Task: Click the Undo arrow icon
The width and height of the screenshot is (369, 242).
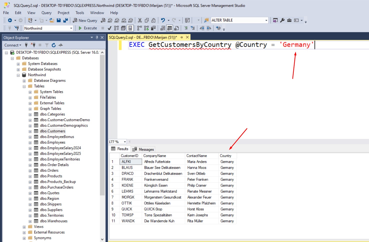Action: (x=163, y=20)
